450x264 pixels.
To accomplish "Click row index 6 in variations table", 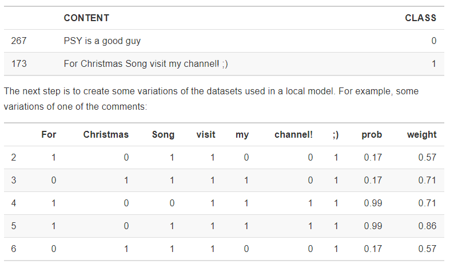I will coord(14,249).
